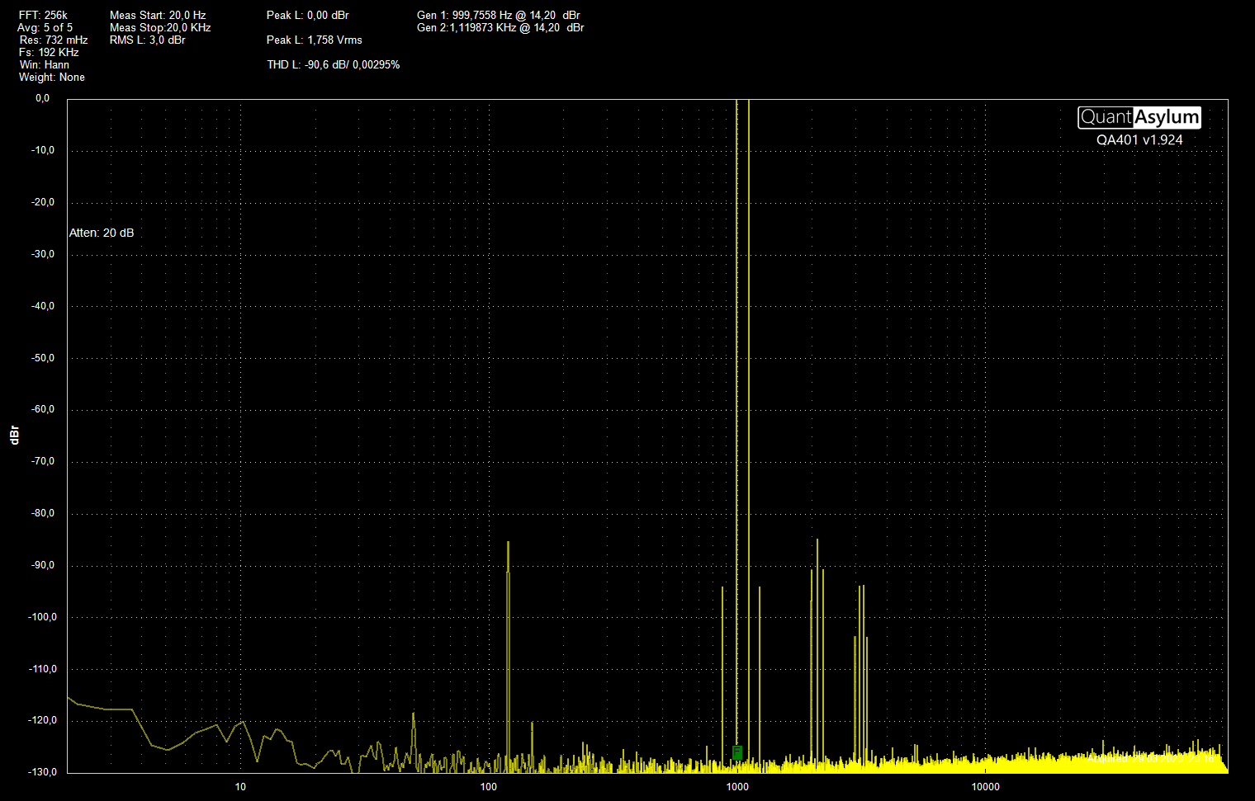Click the Weight: None label
The height and width of the screenshot is (801, 1255).
(51, 77)
